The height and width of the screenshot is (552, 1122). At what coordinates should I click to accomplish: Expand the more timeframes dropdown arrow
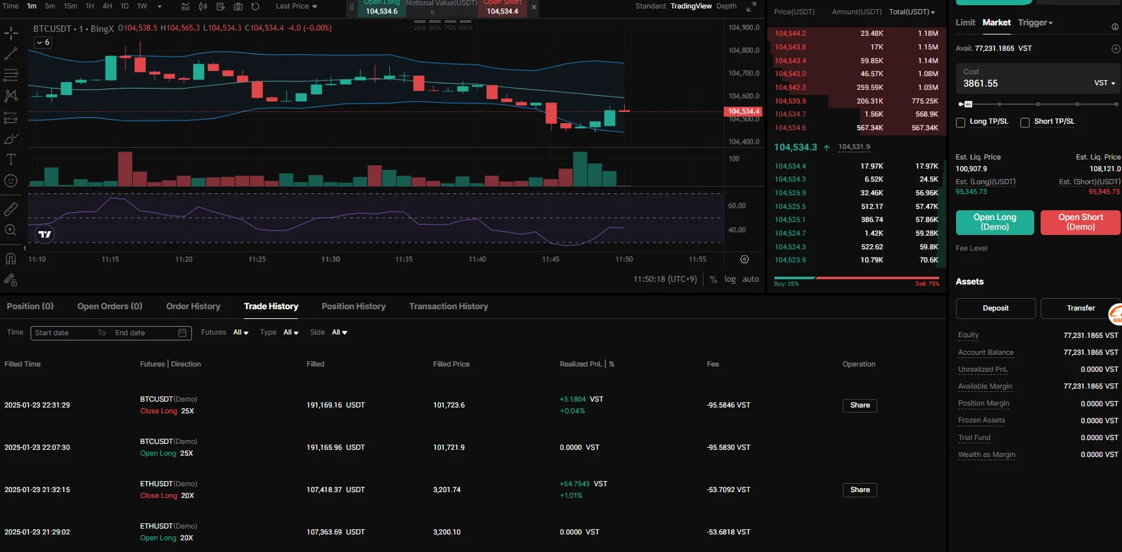(x=159, y=7)
